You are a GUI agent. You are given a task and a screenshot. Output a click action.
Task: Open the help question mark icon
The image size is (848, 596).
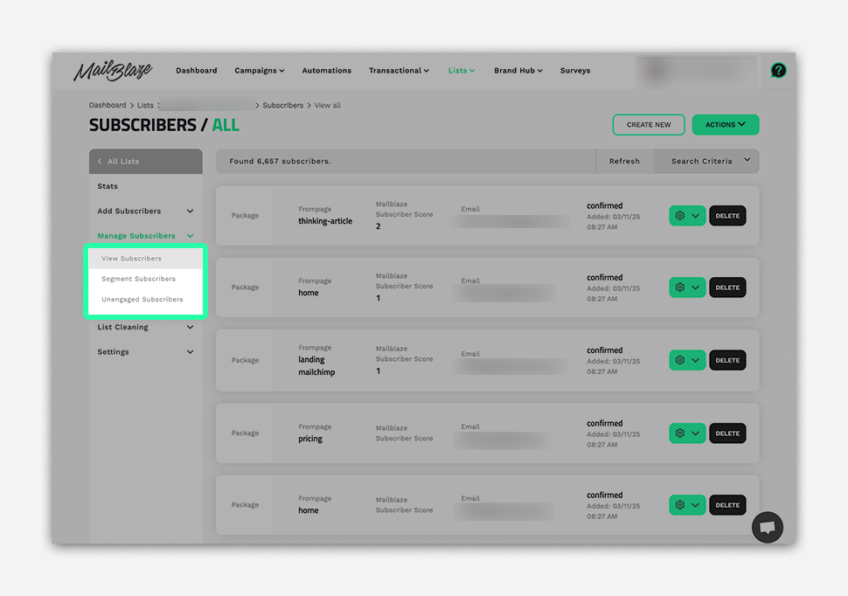(778, 71)
